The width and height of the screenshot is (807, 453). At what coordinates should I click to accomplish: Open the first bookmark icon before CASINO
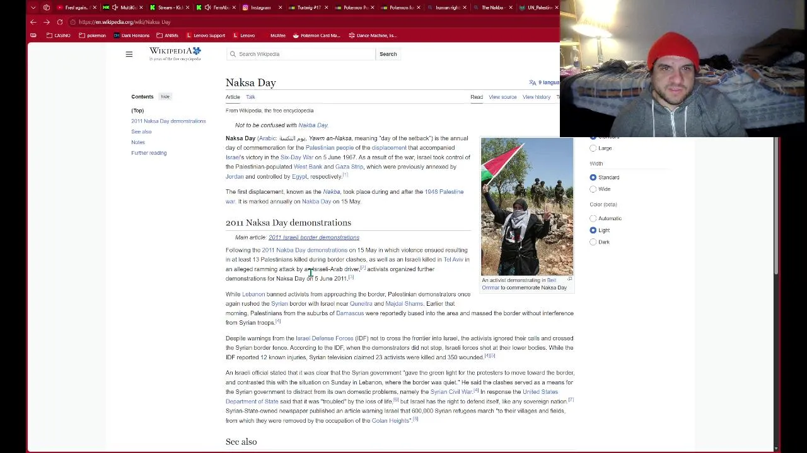click(33, 35)
